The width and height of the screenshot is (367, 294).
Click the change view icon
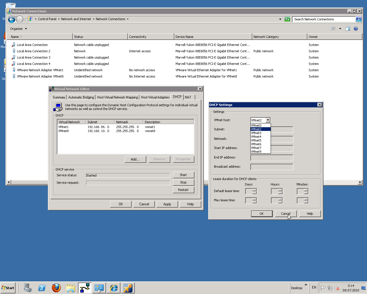tap(333, 29)
